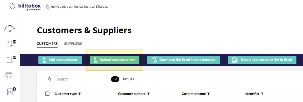
Task: Select the Customers tab
Action: point(47,44)
